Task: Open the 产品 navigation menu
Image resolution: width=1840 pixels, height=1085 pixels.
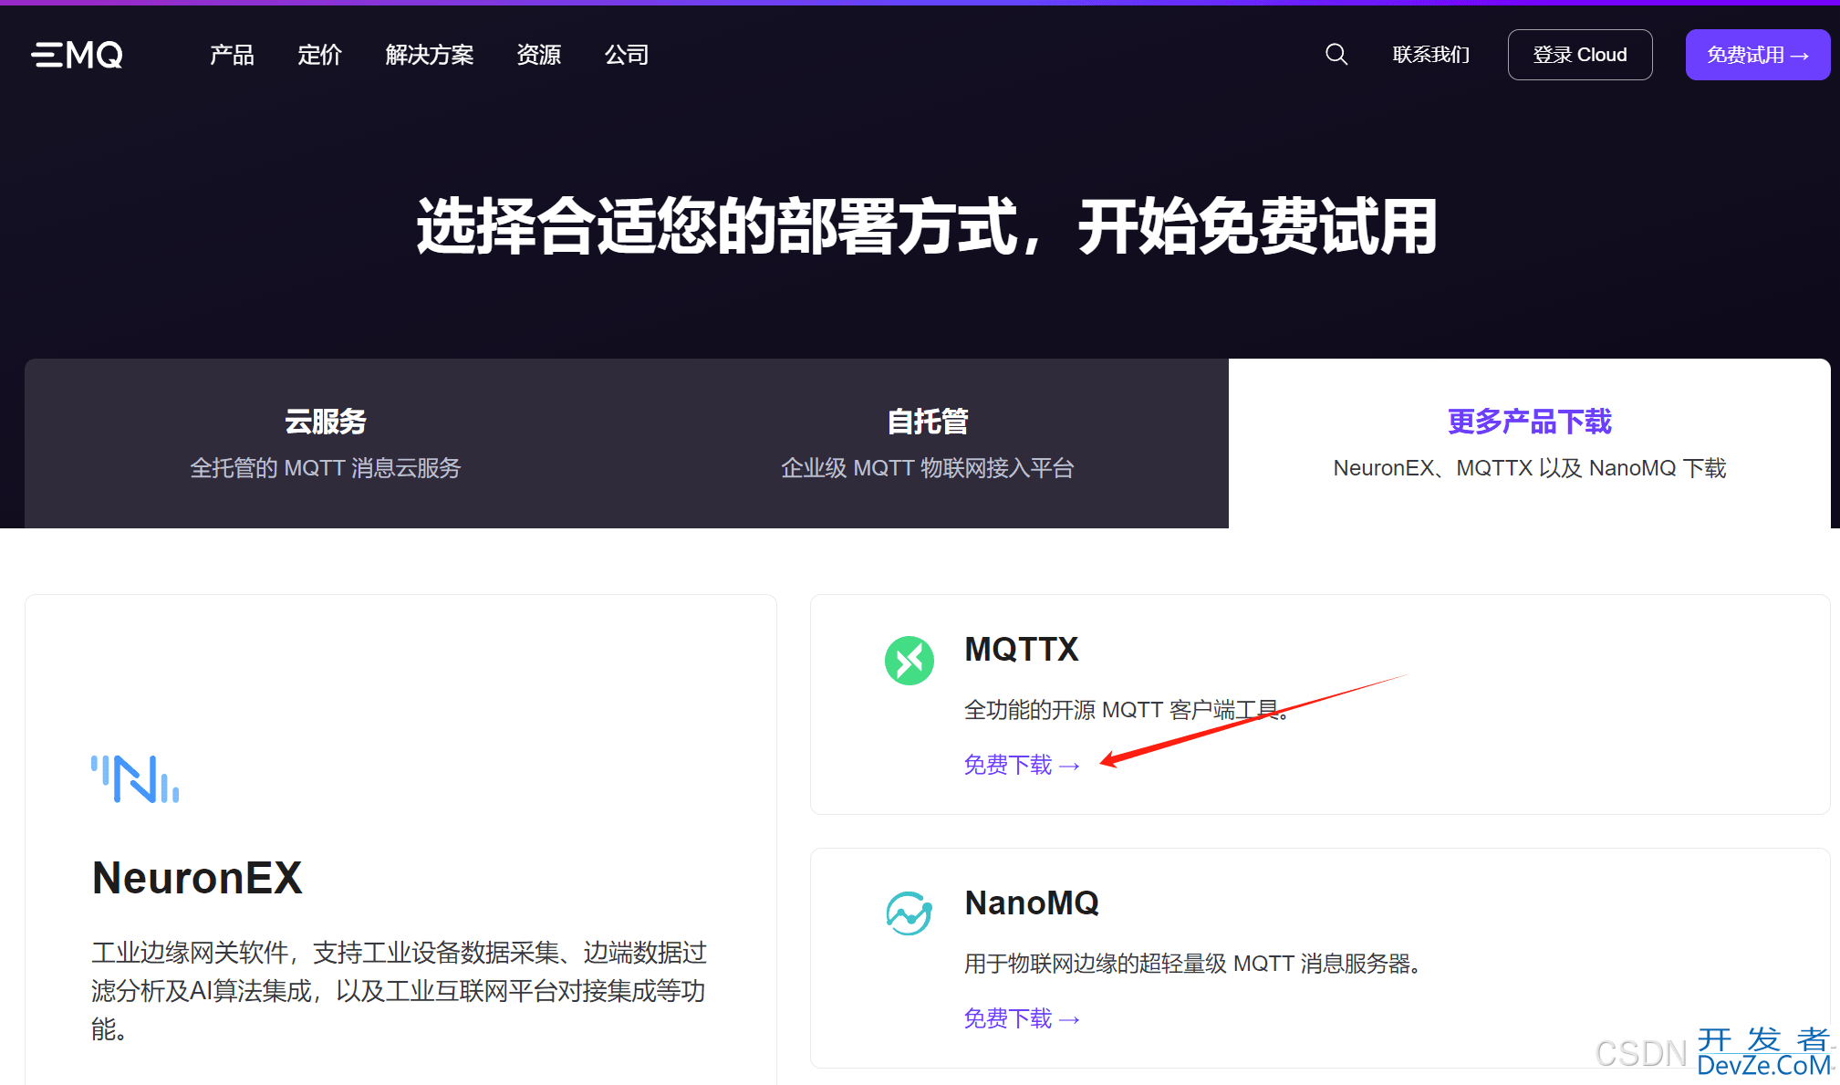Action: pos(232,55)
